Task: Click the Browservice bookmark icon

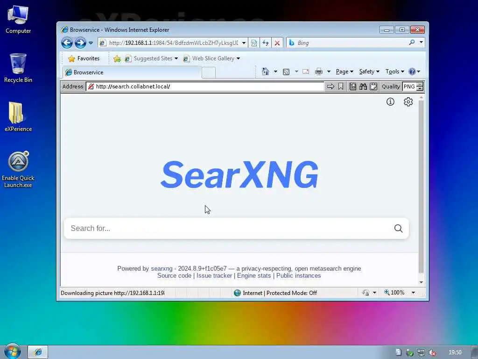Action: coord(341,86)
